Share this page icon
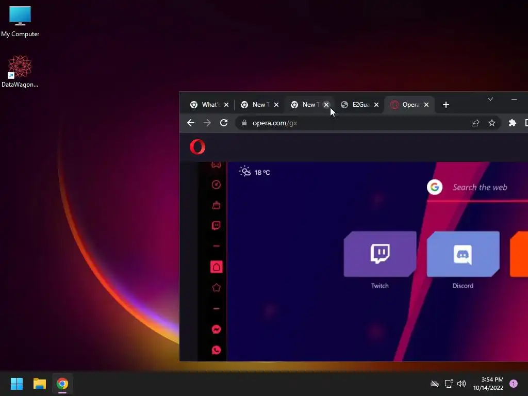 click(x=475, y=123)
